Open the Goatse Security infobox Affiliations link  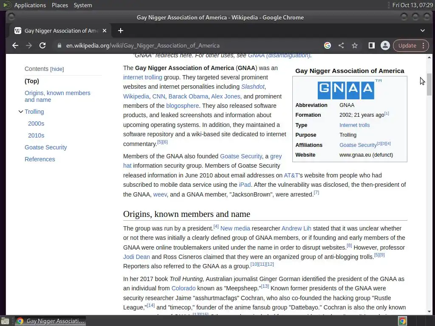tap(358, 145)
